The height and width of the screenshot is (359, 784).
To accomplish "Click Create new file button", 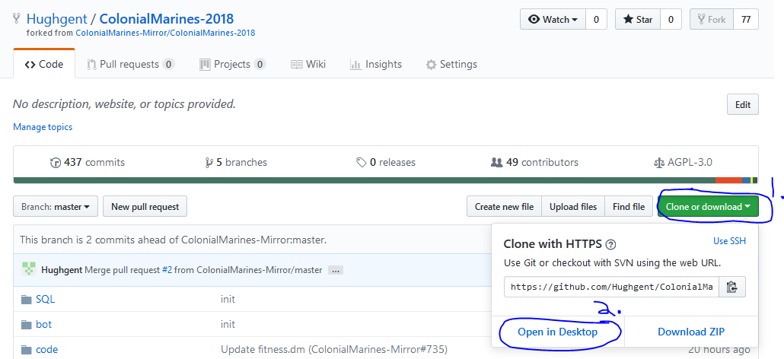I will click(x=504, y=206).
